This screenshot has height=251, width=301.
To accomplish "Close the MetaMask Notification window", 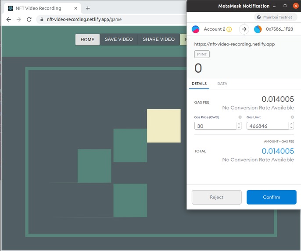I will click(x=296, y=6).
